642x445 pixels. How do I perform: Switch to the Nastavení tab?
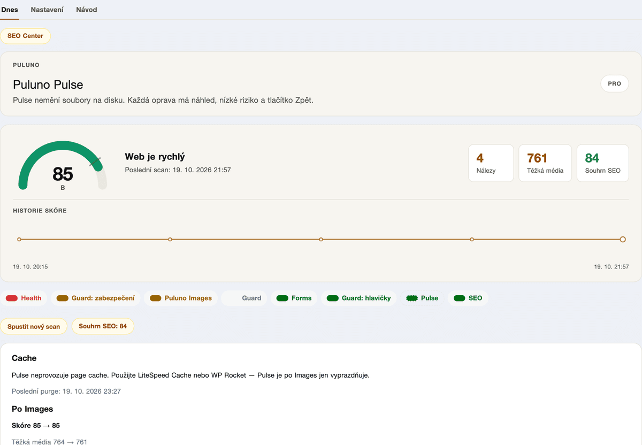pyautogui.click(x=47, y=10)
